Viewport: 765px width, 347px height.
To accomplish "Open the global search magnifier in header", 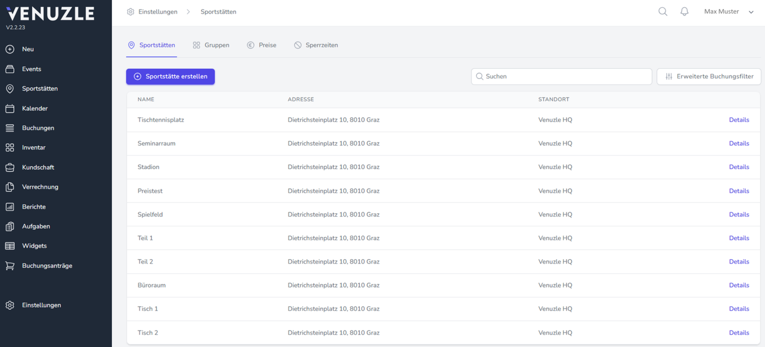I will 663,11.
